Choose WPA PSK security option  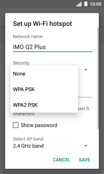click(44, 89)
